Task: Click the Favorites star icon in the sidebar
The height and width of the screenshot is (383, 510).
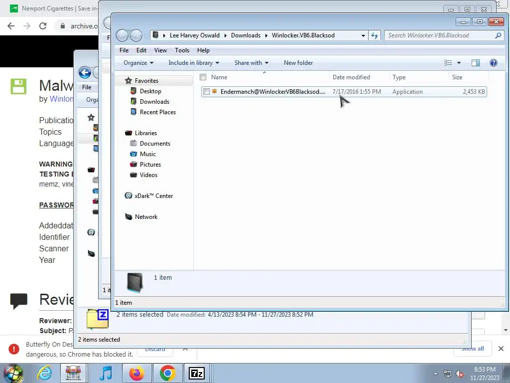Action: click(128, 80)
